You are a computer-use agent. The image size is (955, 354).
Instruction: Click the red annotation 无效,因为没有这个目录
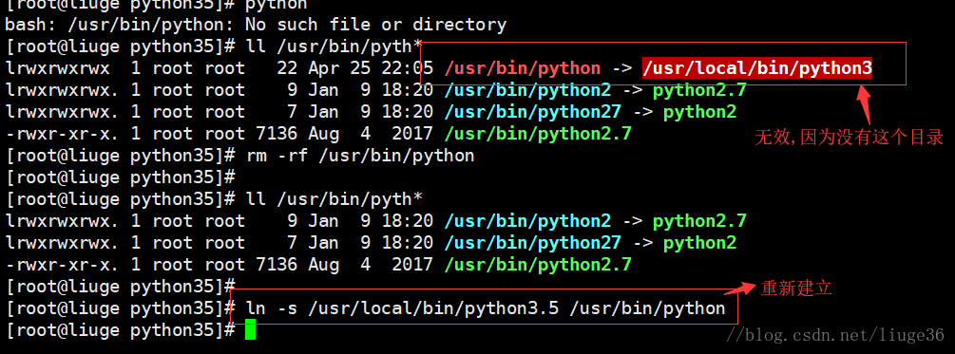849,138
